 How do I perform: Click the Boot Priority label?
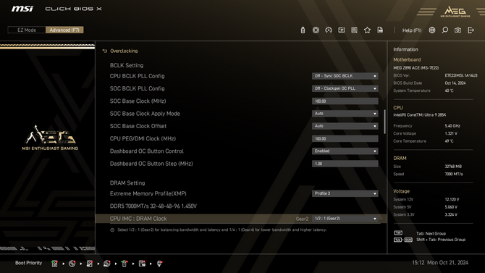tap(28, 263)
